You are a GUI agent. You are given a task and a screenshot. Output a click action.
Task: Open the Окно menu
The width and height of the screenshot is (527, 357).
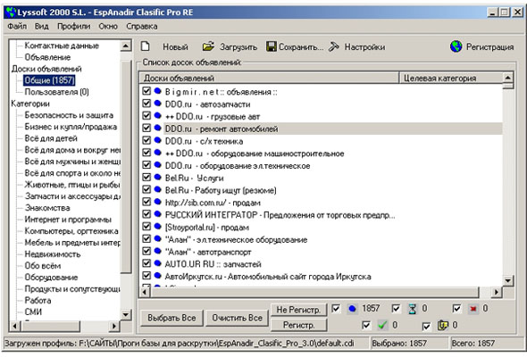coord(108,26)
